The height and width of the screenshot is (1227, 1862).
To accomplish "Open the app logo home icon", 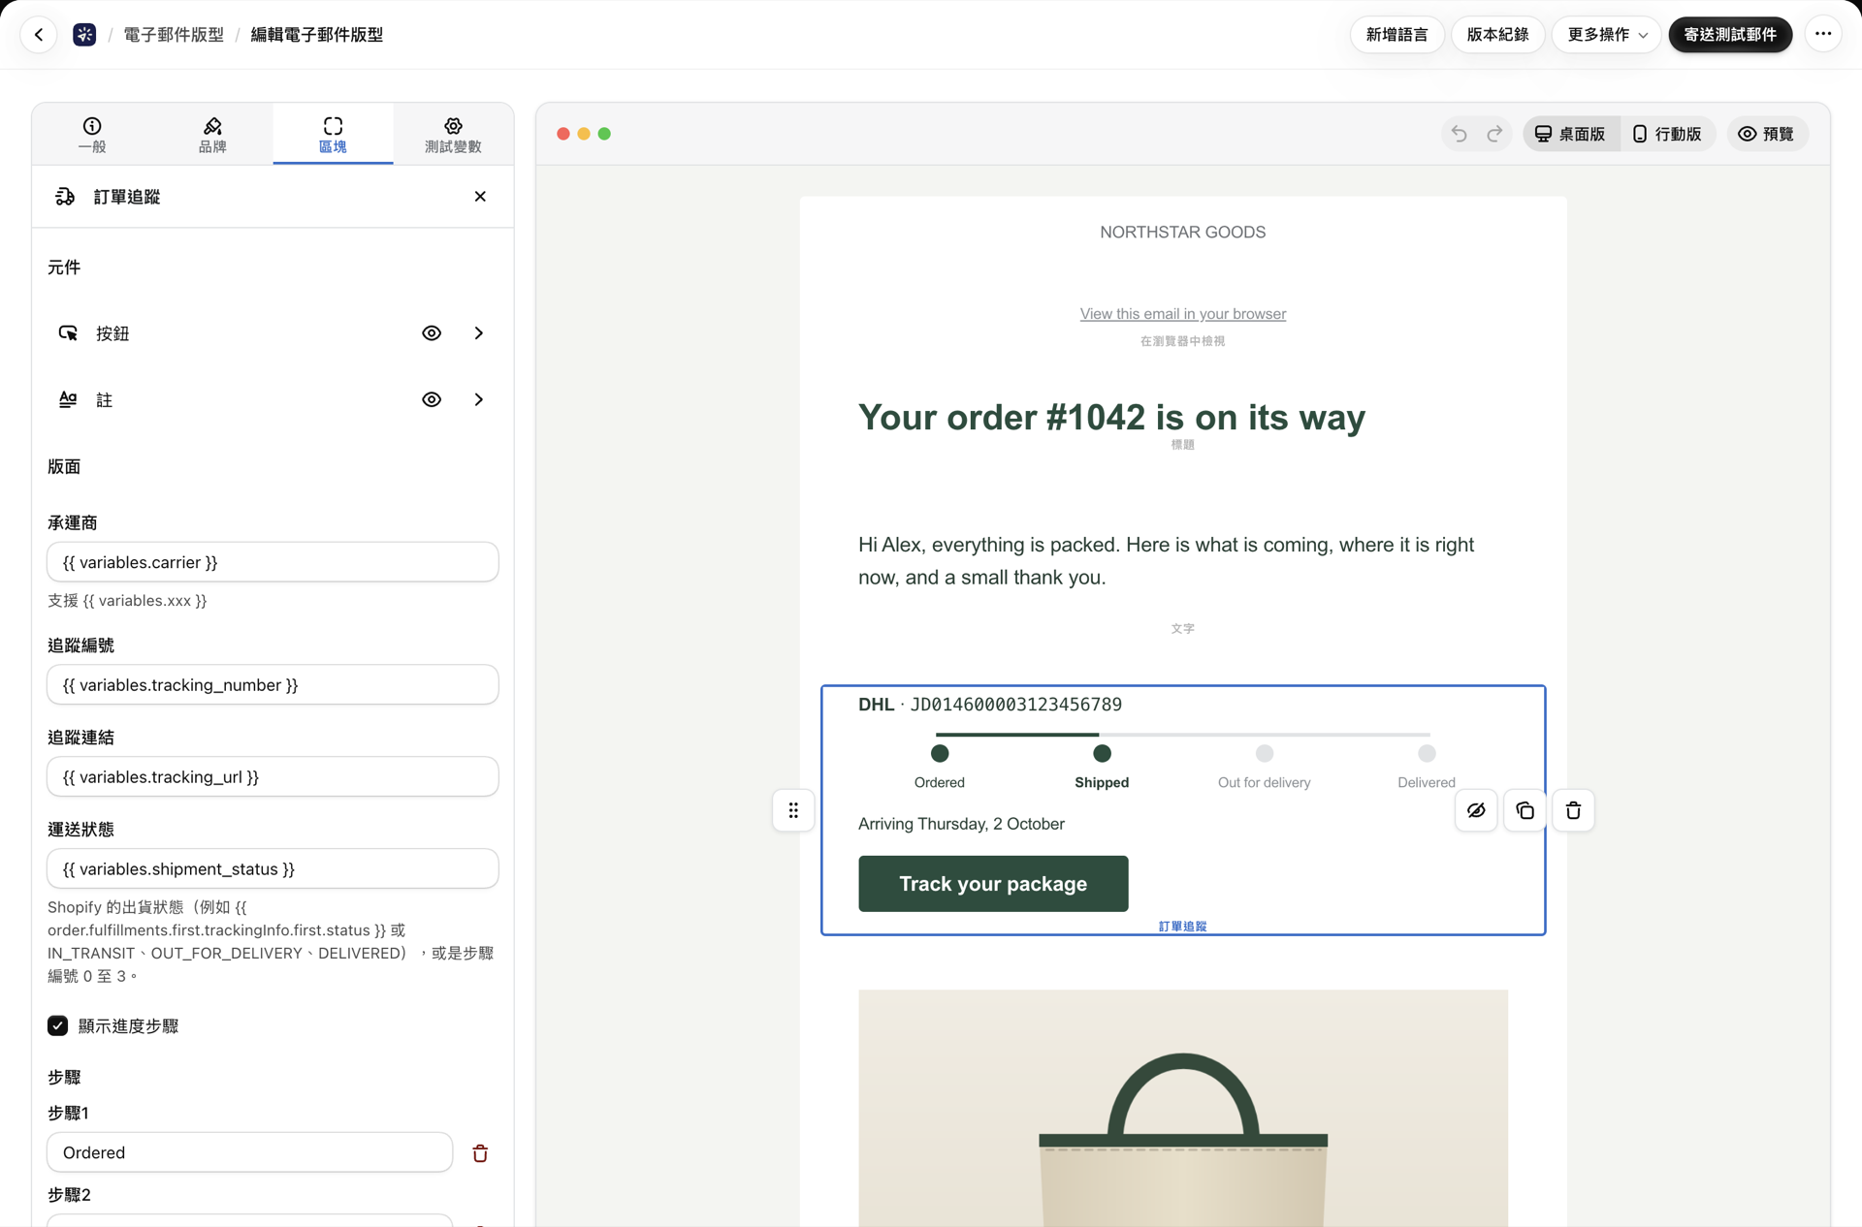I will tap(84, 35).
